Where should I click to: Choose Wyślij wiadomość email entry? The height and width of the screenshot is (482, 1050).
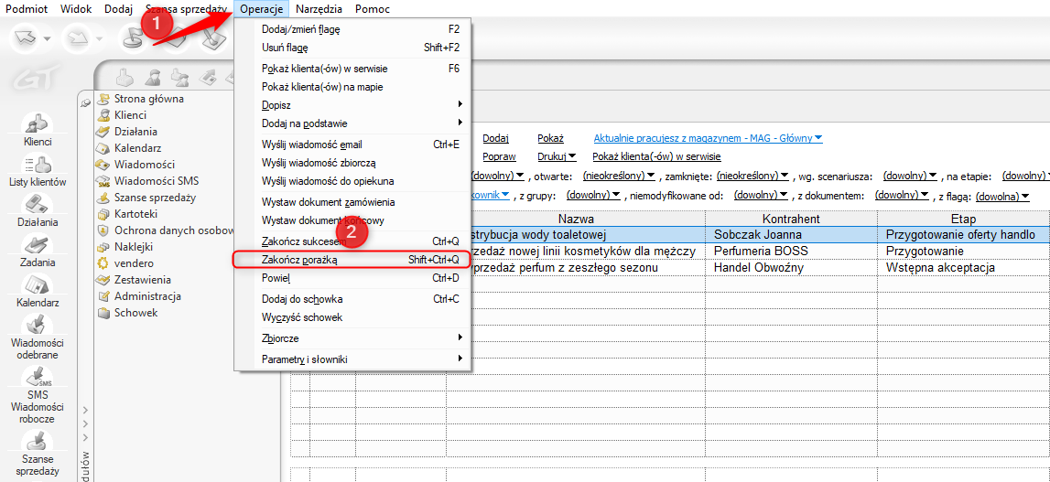tap(353, 144)
